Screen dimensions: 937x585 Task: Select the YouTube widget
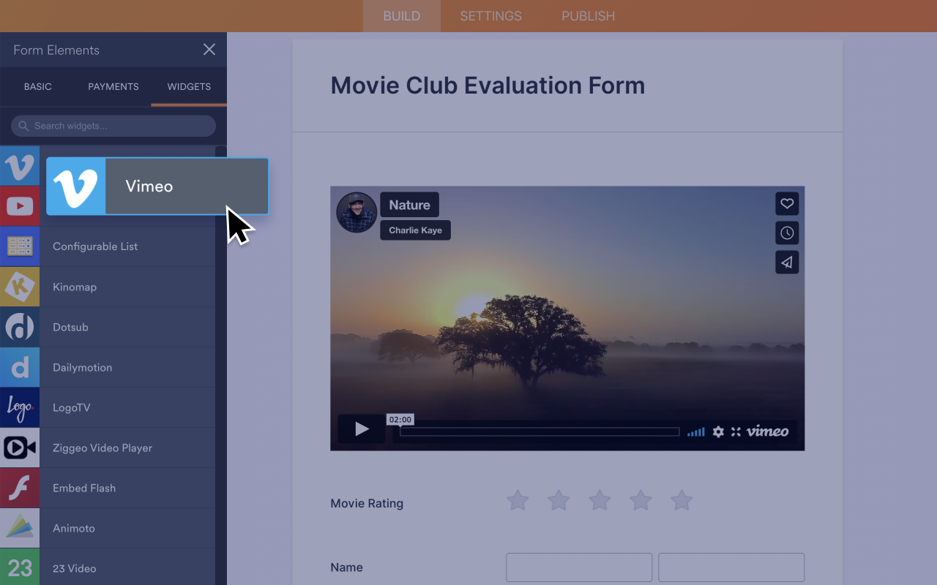coord(20,206)
